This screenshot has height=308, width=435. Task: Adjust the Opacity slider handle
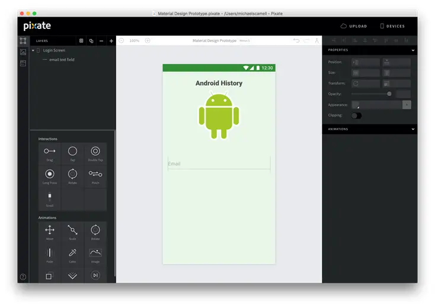(389, 94)
